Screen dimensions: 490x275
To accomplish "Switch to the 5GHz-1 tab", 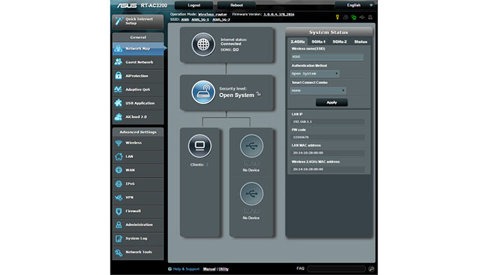I will click(318, 42).
